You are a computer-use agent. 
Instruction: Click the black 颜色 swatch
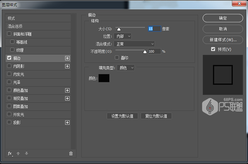(104, 78)
